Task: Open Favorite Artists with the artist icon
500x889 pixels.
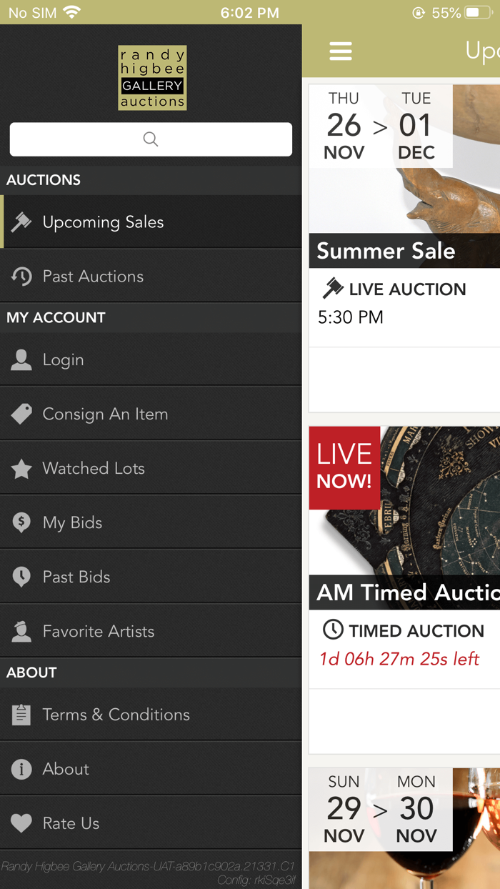Action: tap(21, 631)
